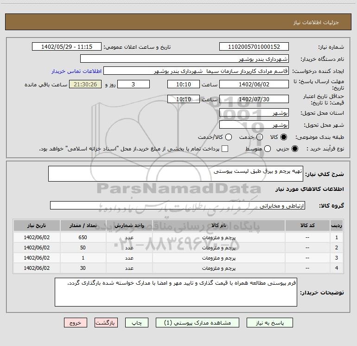
Task: Click the ایجاد کننده درخواست field
Action: (196, 71)
